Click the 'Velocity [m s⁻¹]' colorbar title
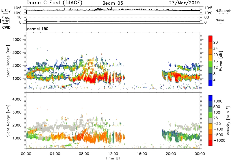This screenshot has height=160, width=231. pyautogui.click(x=228, y=120)
